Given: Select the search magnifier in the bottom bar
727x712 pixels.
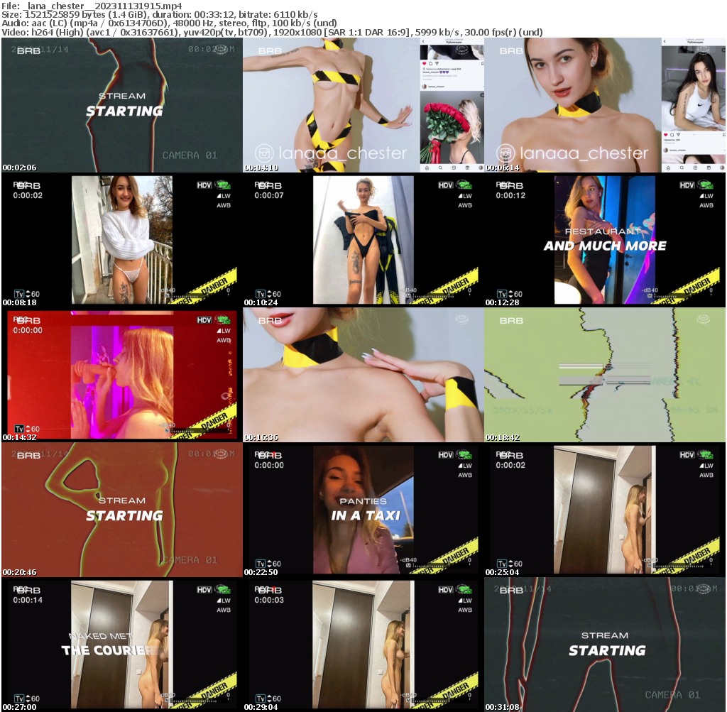Looking at the screenshot, I should (x=440, y=168).
